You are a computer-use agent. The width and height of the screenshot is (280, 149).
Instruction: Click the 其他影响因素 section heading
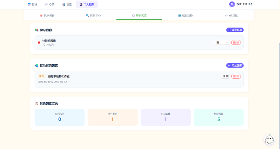click(49, 65)
